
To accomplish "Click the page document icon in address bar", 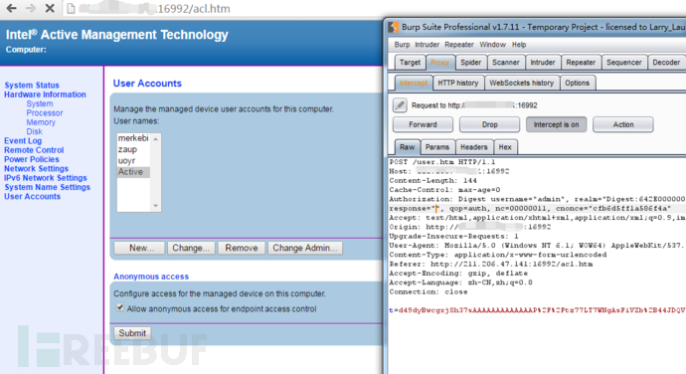I will [71, 8].
